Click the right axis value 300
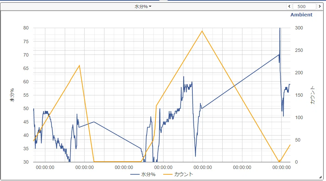326x181 pixels. [299, 28]
